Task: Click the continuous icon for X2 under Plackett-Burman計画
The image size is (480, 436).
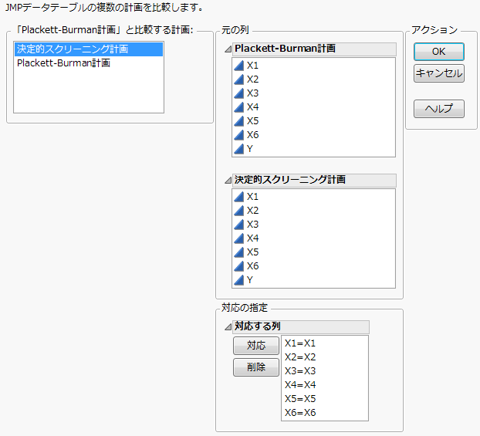Action: (x=238, y=79)
